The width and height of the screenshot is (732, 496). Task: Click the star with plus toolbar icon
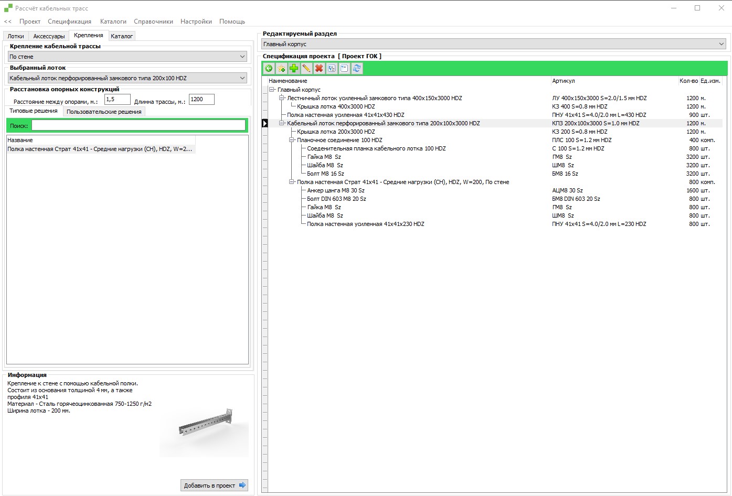pos(281,68)
